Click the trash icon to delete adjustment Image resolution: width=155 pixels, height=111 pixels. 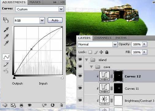click(61, 105)
